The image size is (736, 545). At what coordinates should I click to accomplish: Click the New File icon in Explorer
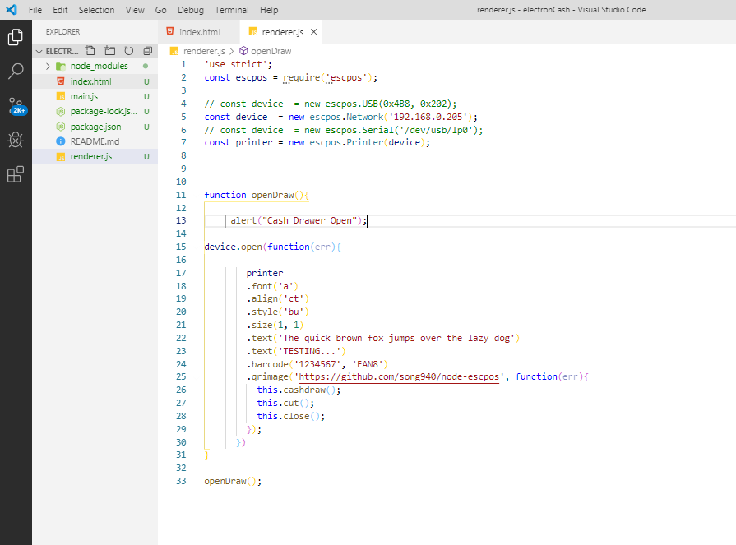90,50
